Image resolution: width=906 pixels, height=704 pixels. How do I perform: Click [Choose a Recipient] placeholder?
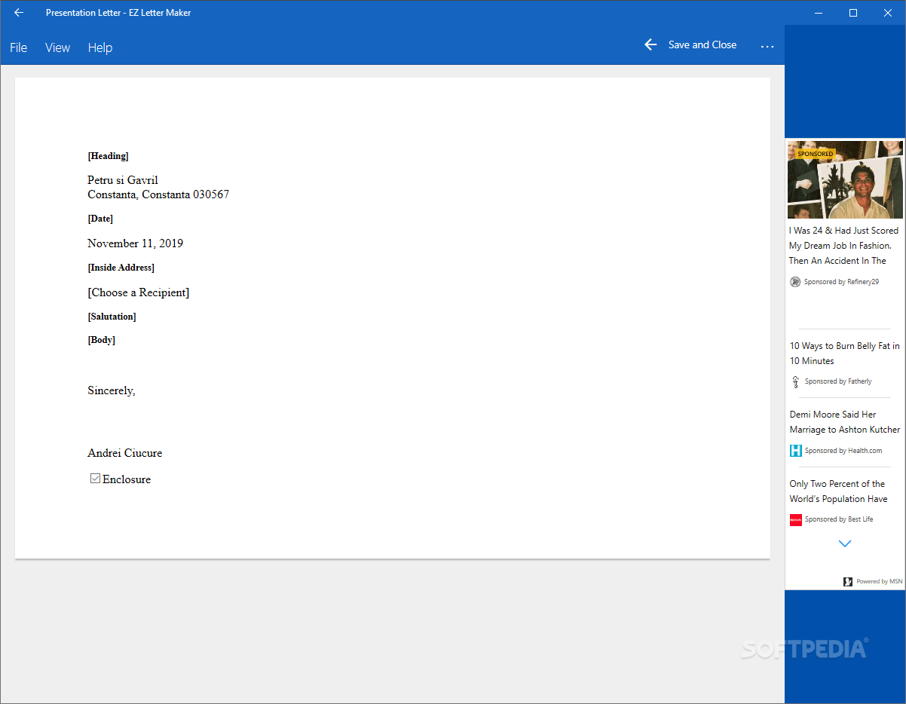[139, 292]
